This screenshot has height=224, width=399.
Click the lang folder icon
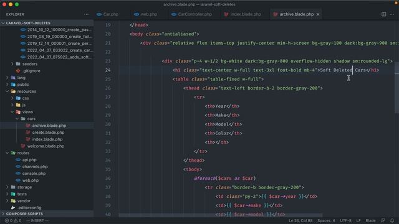click(13, 78)
